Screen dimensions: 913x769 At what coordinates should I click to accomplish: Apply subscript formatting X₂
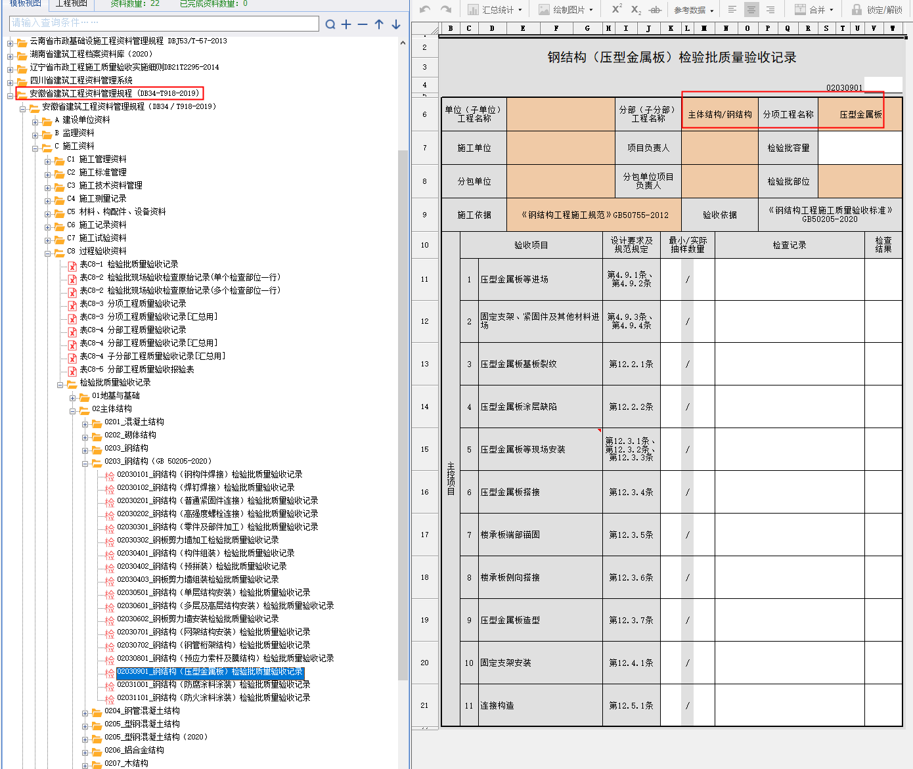(636, 10)
